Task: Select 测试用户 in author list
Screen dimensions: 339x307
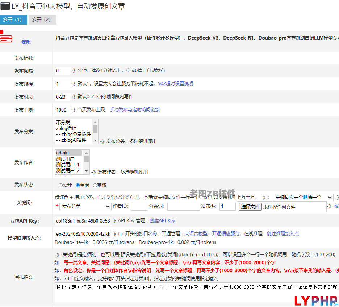Action: [65, 159]
